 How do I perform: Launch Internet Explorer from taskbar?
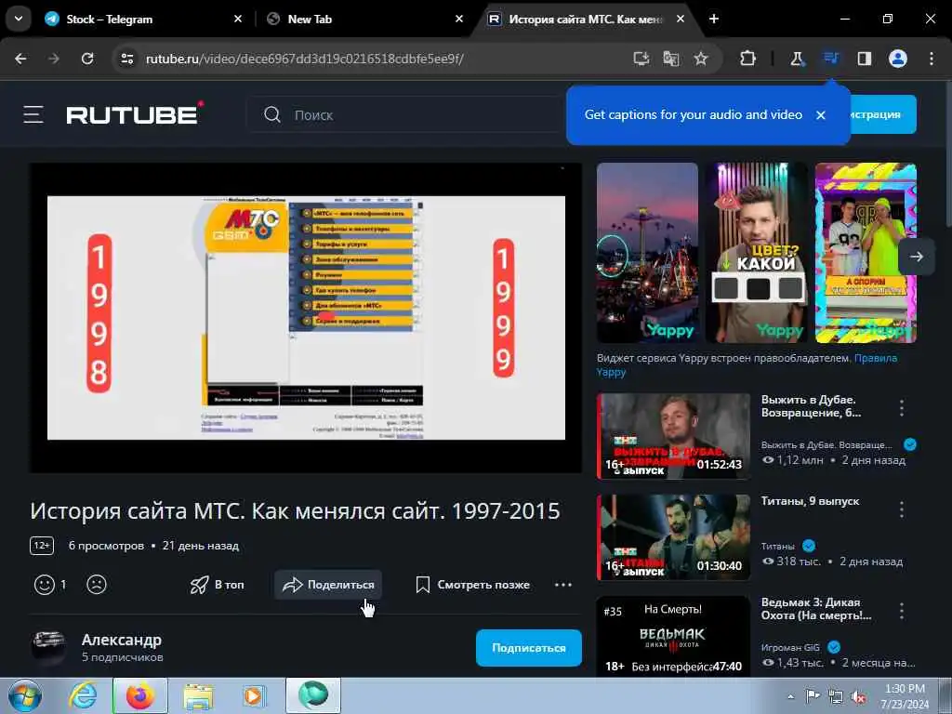(x=83, y=695)
